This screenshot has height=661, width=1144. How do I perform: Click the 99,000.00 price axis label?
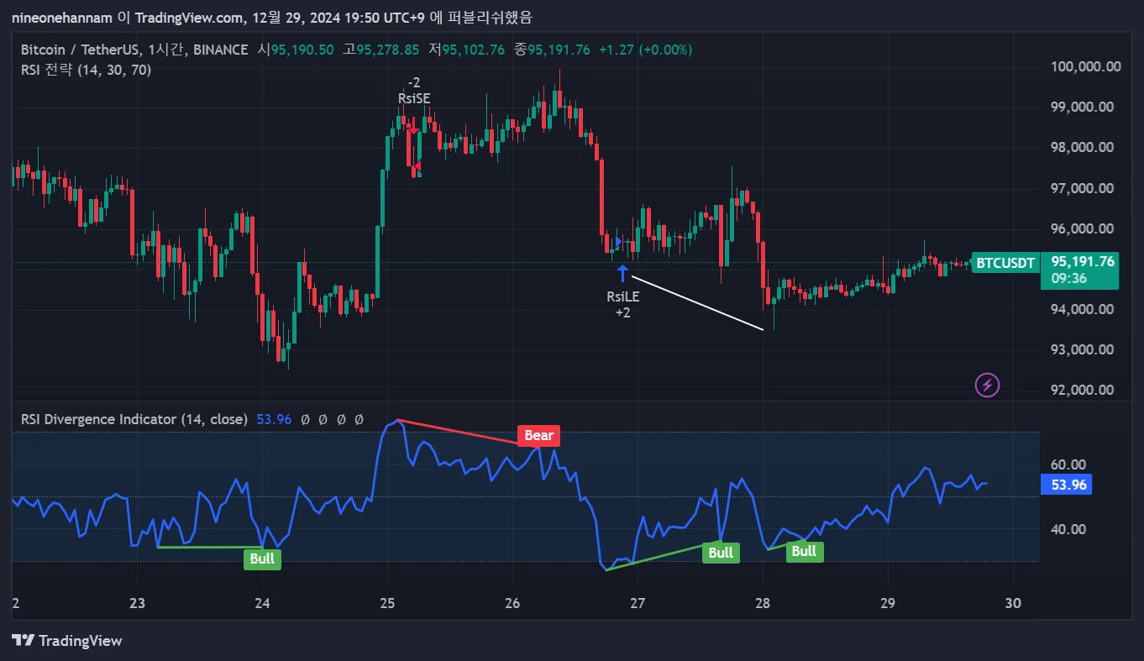click(x=1083, y=107)
